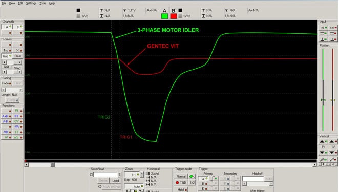The width and height of the screenshot is (339, 192).
Task: Toggle the Grid display button
Action: coord(7,56)
